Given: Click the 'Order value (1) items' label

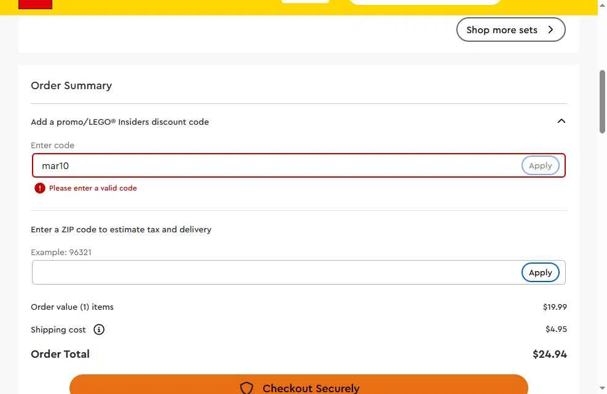Looking at the screenshot, I should (x=73, y=307).
